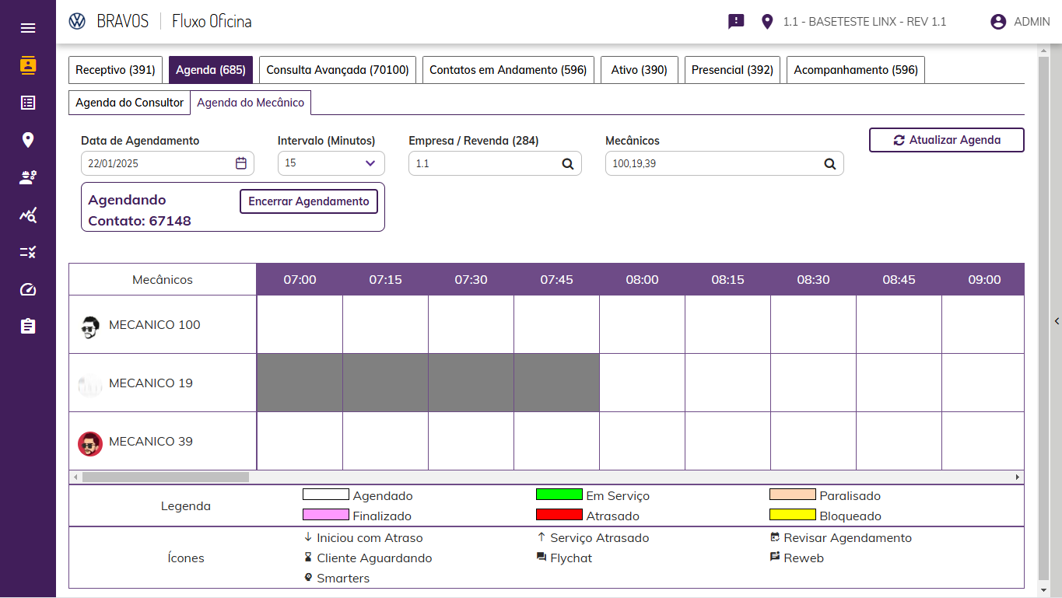1062x598 pixels.
Task: Open the Intervalo (Minutos) dropdown
Action: click(331, 163)
